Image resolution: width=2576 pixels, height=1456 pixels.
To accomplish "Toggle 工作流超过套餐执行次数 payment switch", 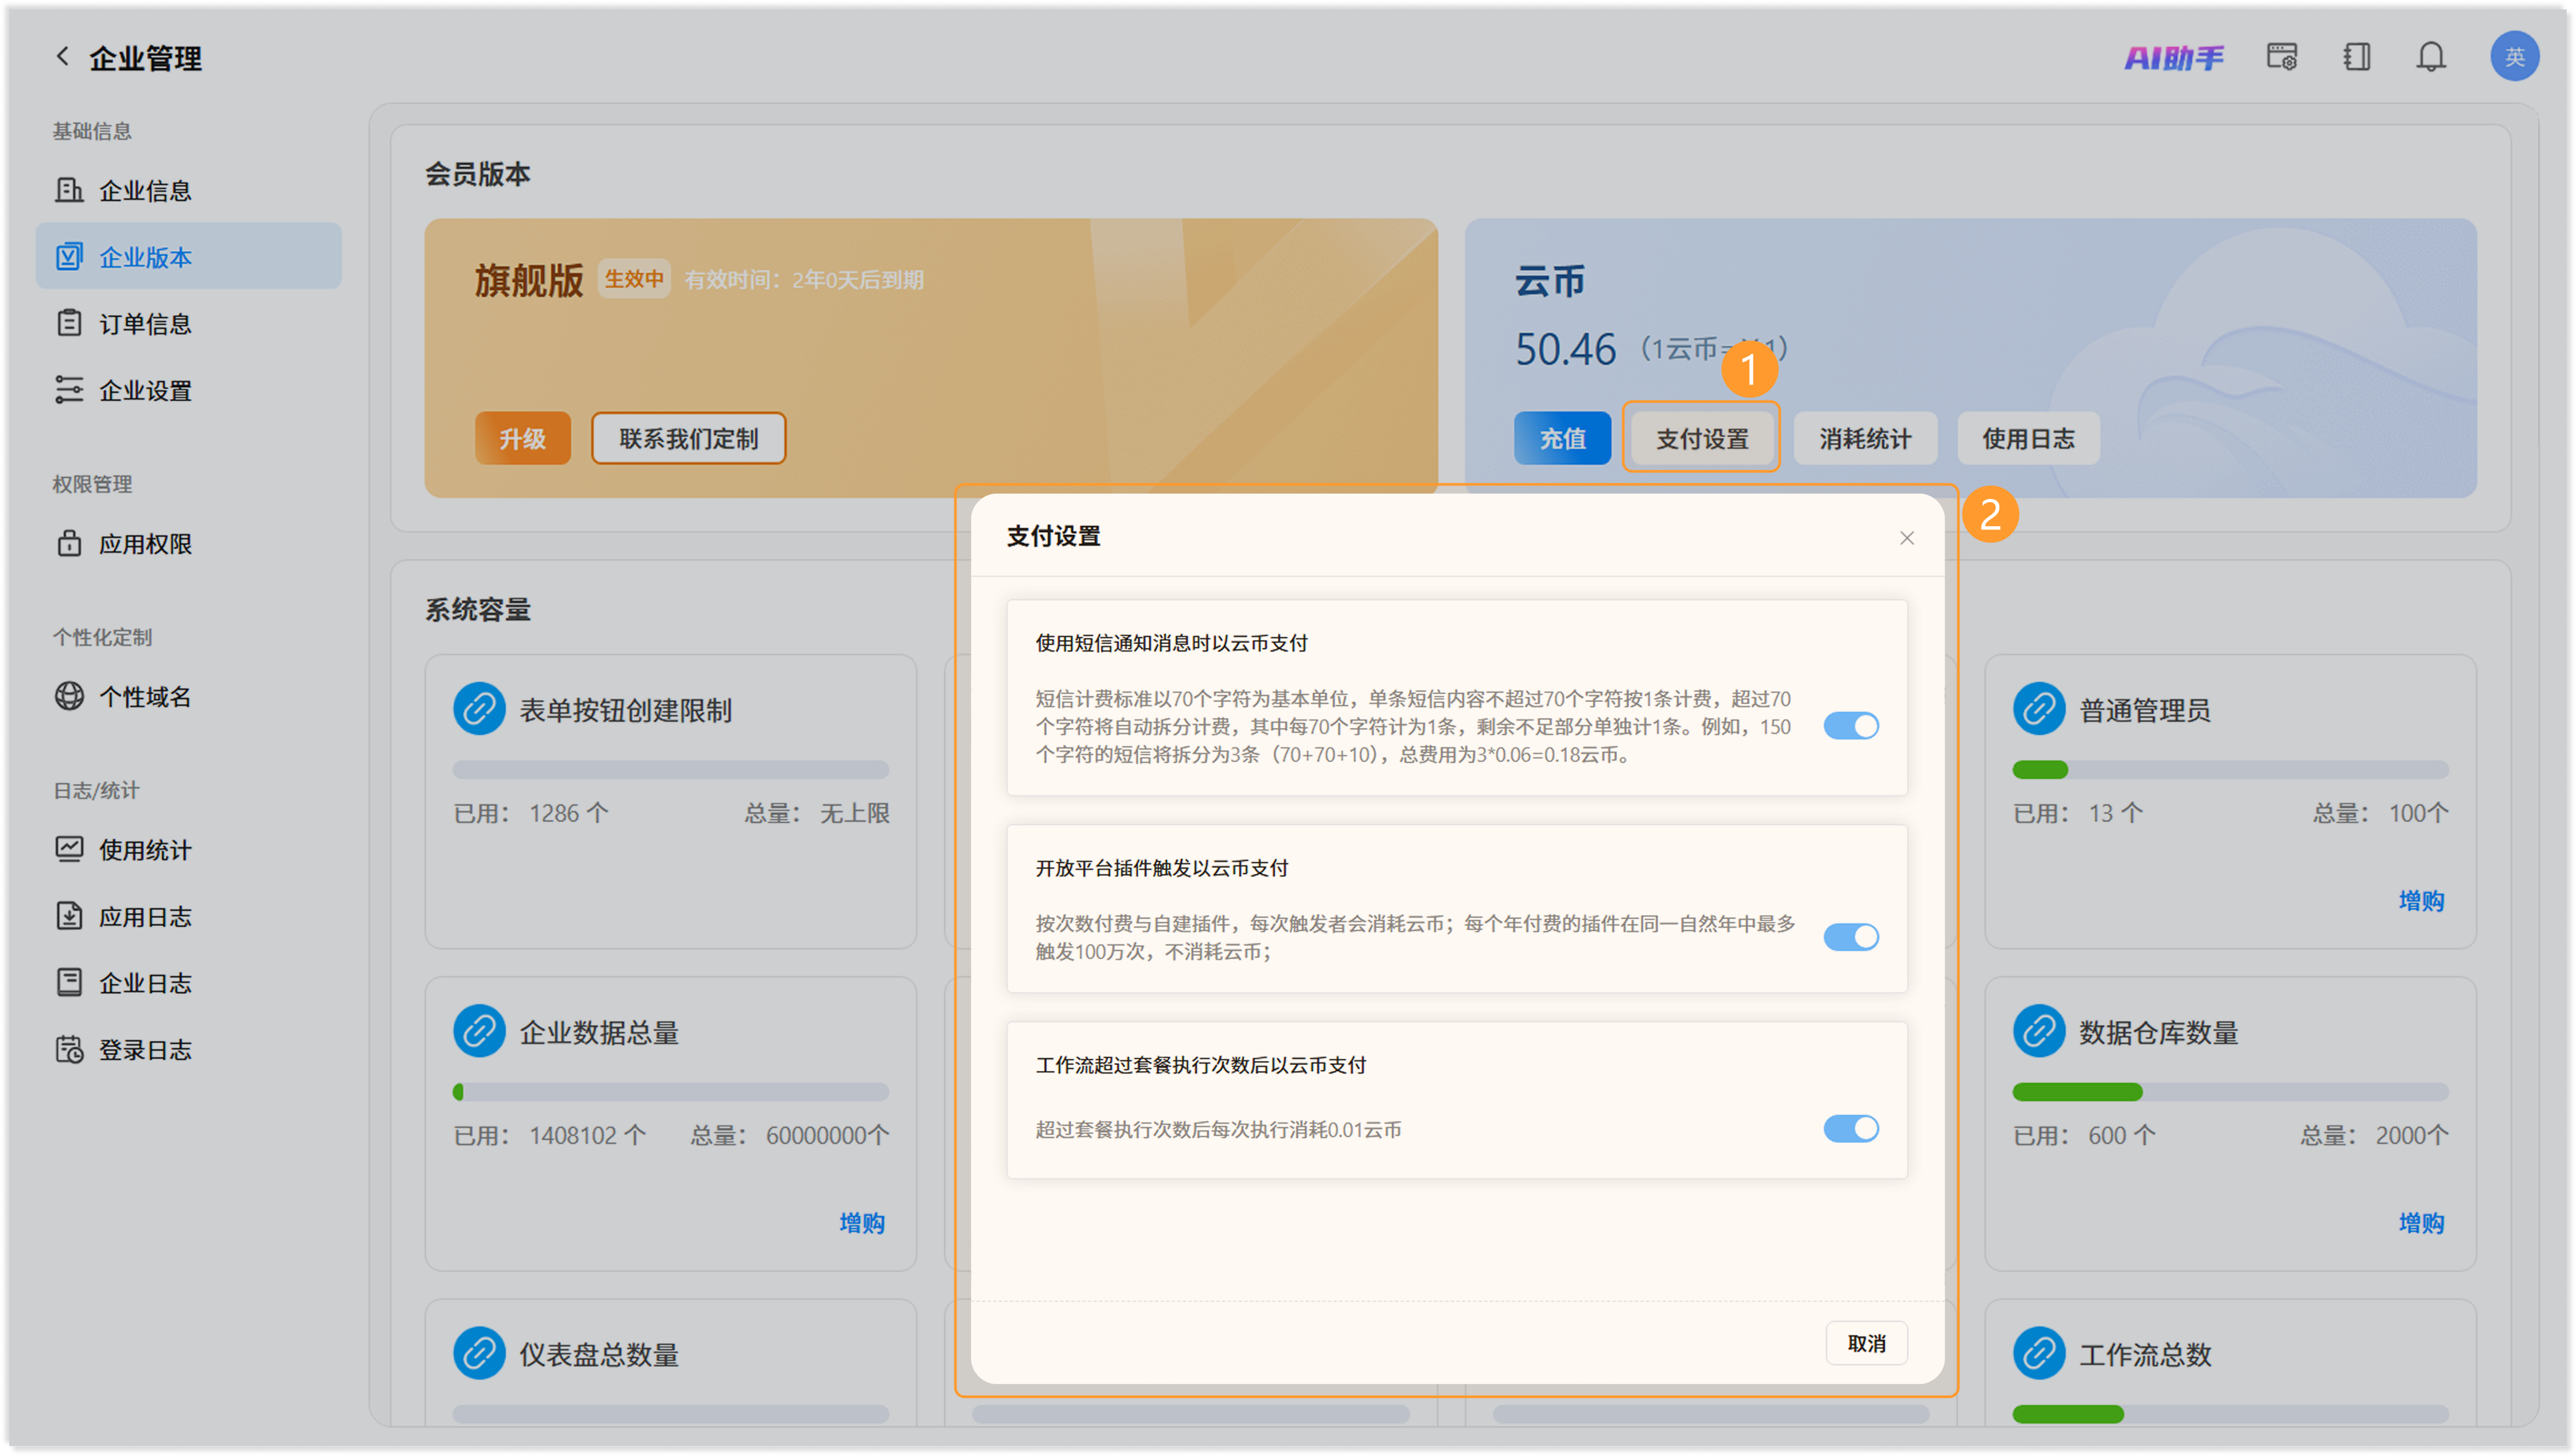I will click(1851, 1128).
